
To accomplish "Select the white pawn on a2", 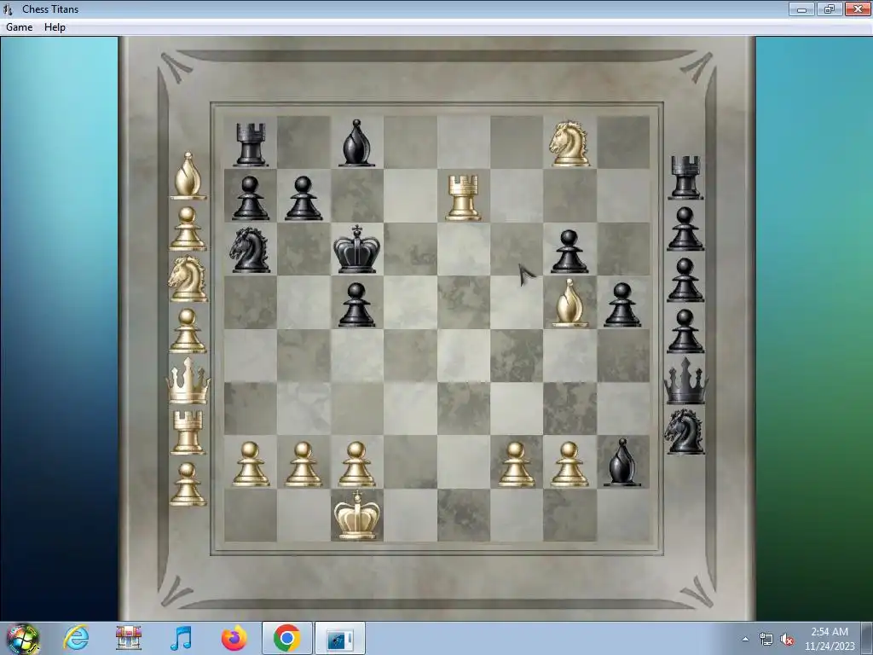I will click(250, 464).
